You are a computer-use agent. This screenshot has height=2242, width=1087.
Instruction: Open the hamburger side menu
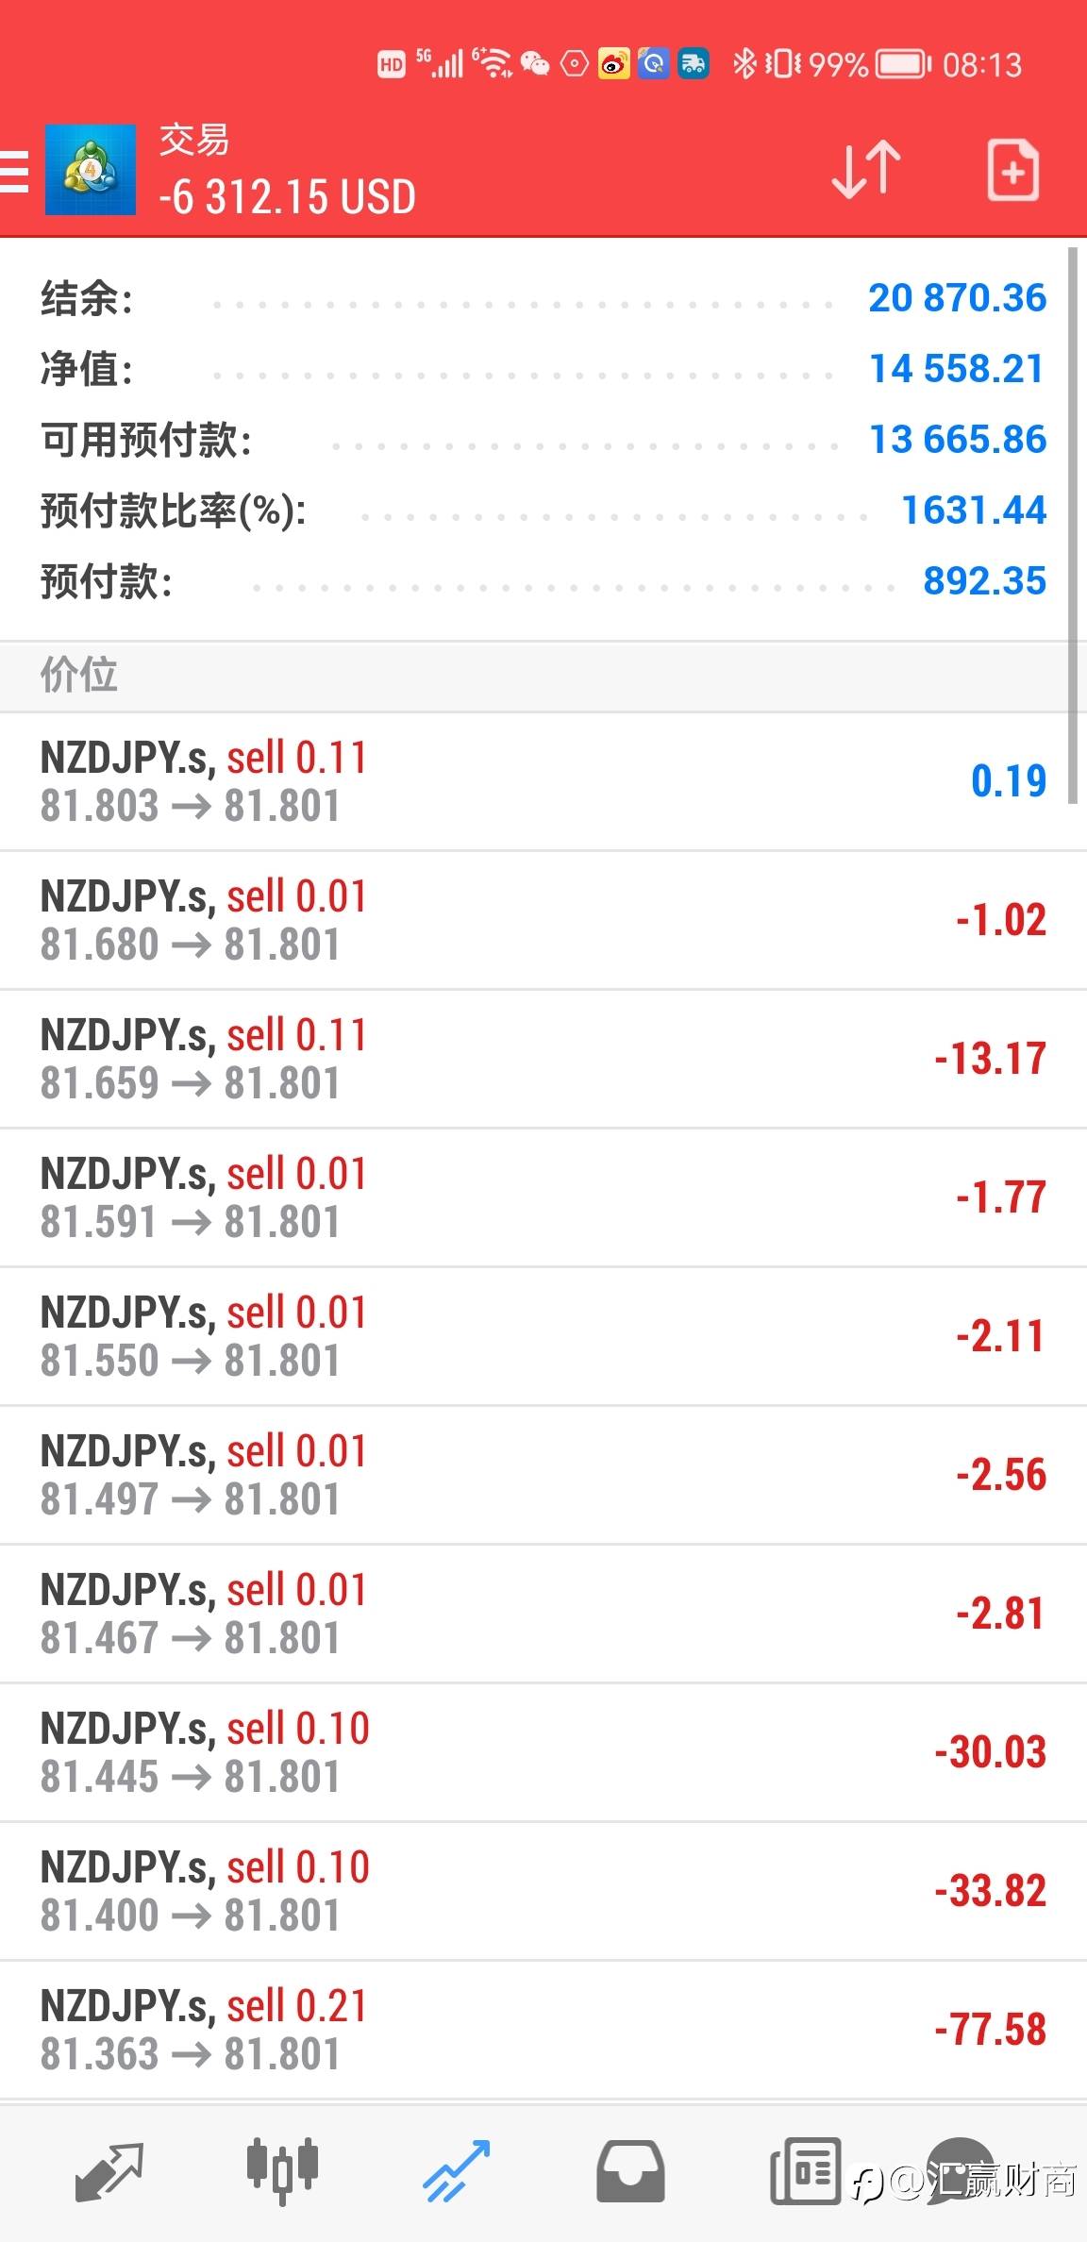click(15, 171)
